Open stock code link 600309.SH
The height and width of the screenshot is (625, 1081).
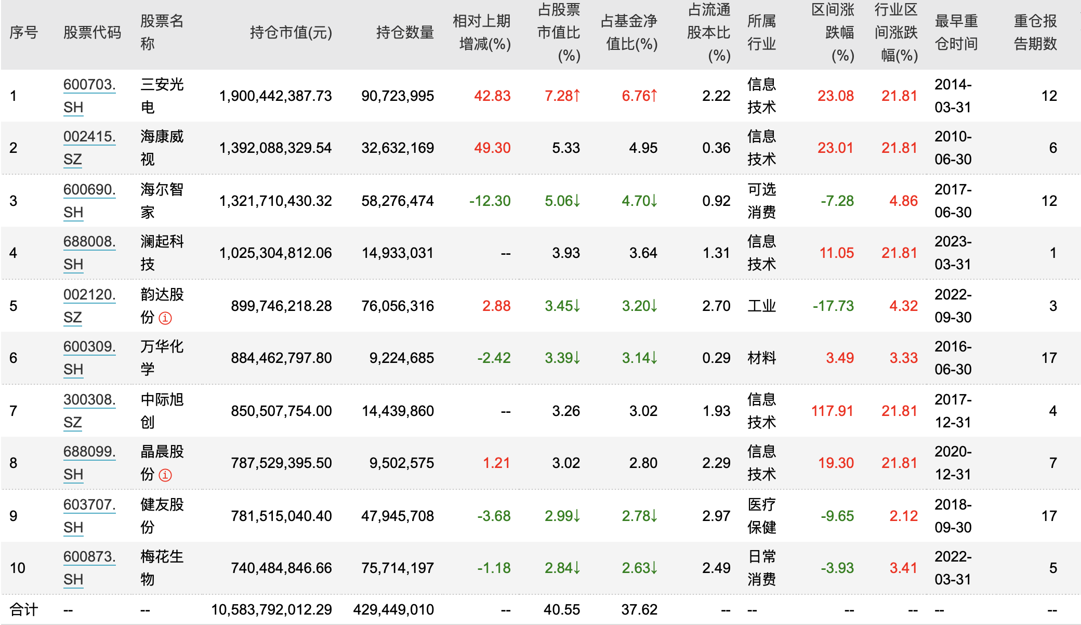89,358
